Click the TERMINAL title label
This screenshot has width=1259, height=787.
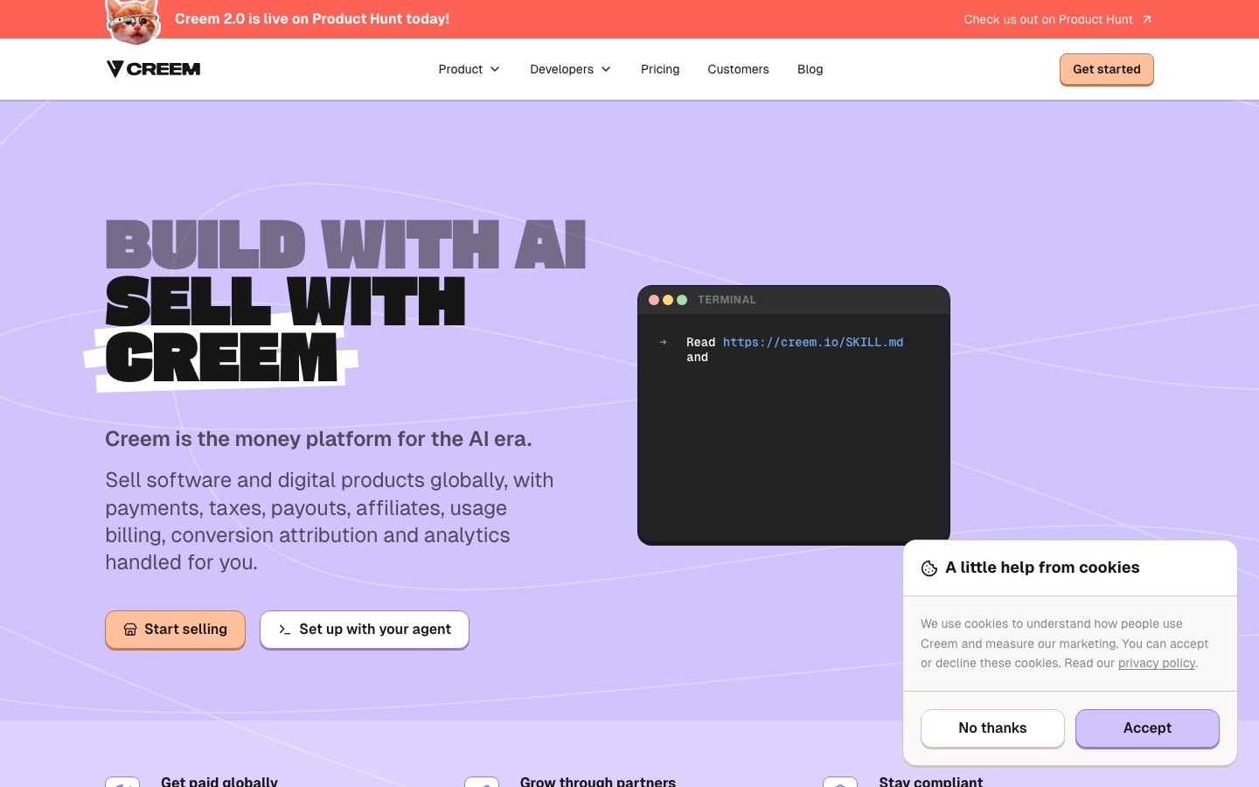tap(727, 300)
